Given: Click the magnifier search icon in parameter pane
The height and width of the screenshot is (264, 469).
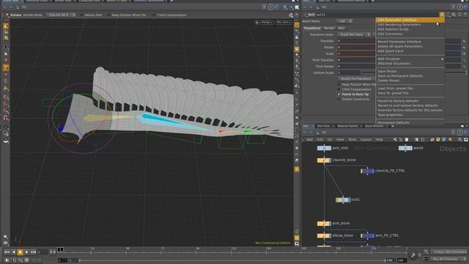Looking at the screenshot, I should click(454, 15).
